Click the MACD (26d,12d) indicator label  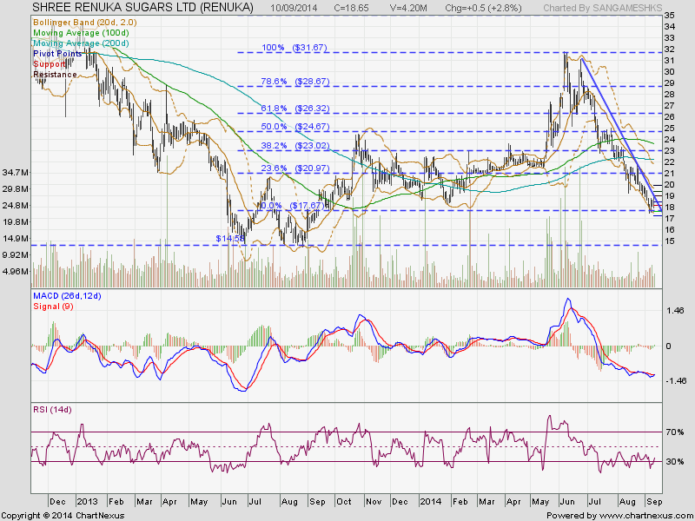(67, 296)
